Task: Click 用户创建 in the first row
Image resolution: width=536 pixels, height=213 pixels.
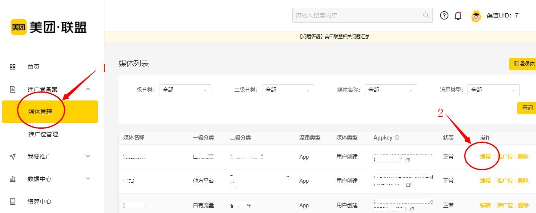Action: coord(347,157)
